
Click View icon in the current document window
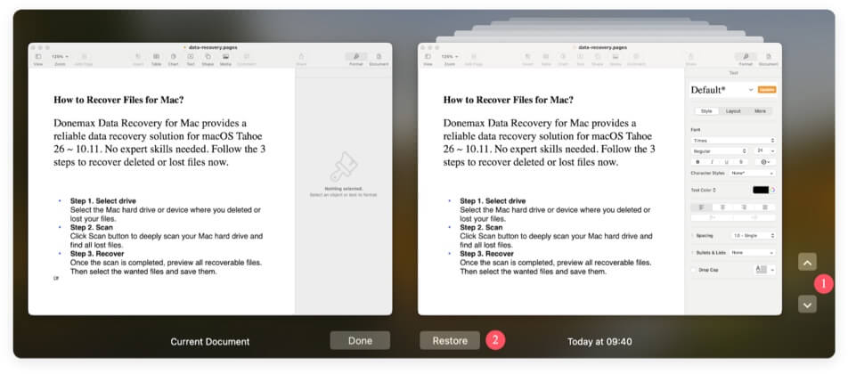(37, 56)
